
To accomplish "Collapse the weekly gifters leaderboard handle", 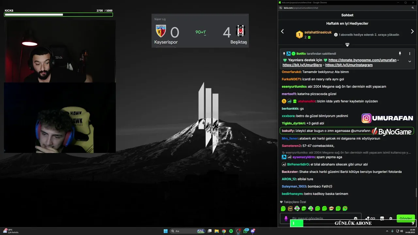I will 347,45.
